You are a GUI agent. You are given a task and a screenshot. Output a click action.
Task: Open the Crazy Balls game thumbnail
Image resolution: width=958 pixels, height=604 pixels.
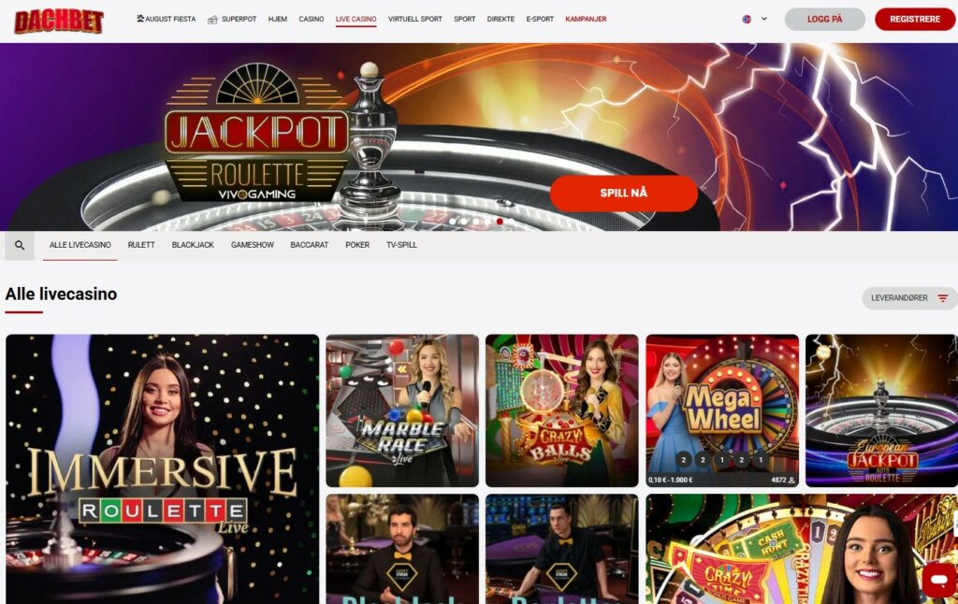pos(562,410)
